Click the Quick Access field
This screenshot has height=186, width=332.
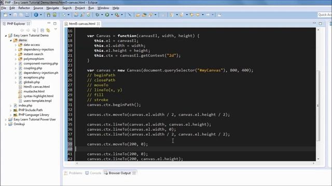[x=325, y=14]
